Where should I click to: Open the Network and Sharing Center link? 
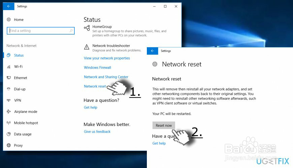pyautogui.click(x=106, y=77)
